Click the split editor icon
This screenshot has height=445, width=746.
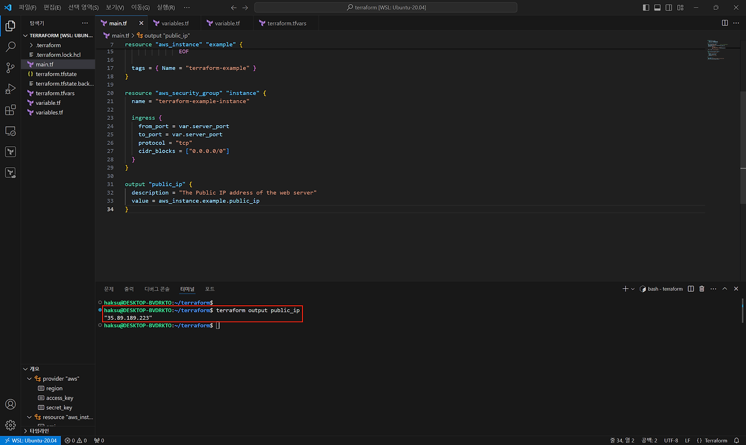(x=724, y=23)
